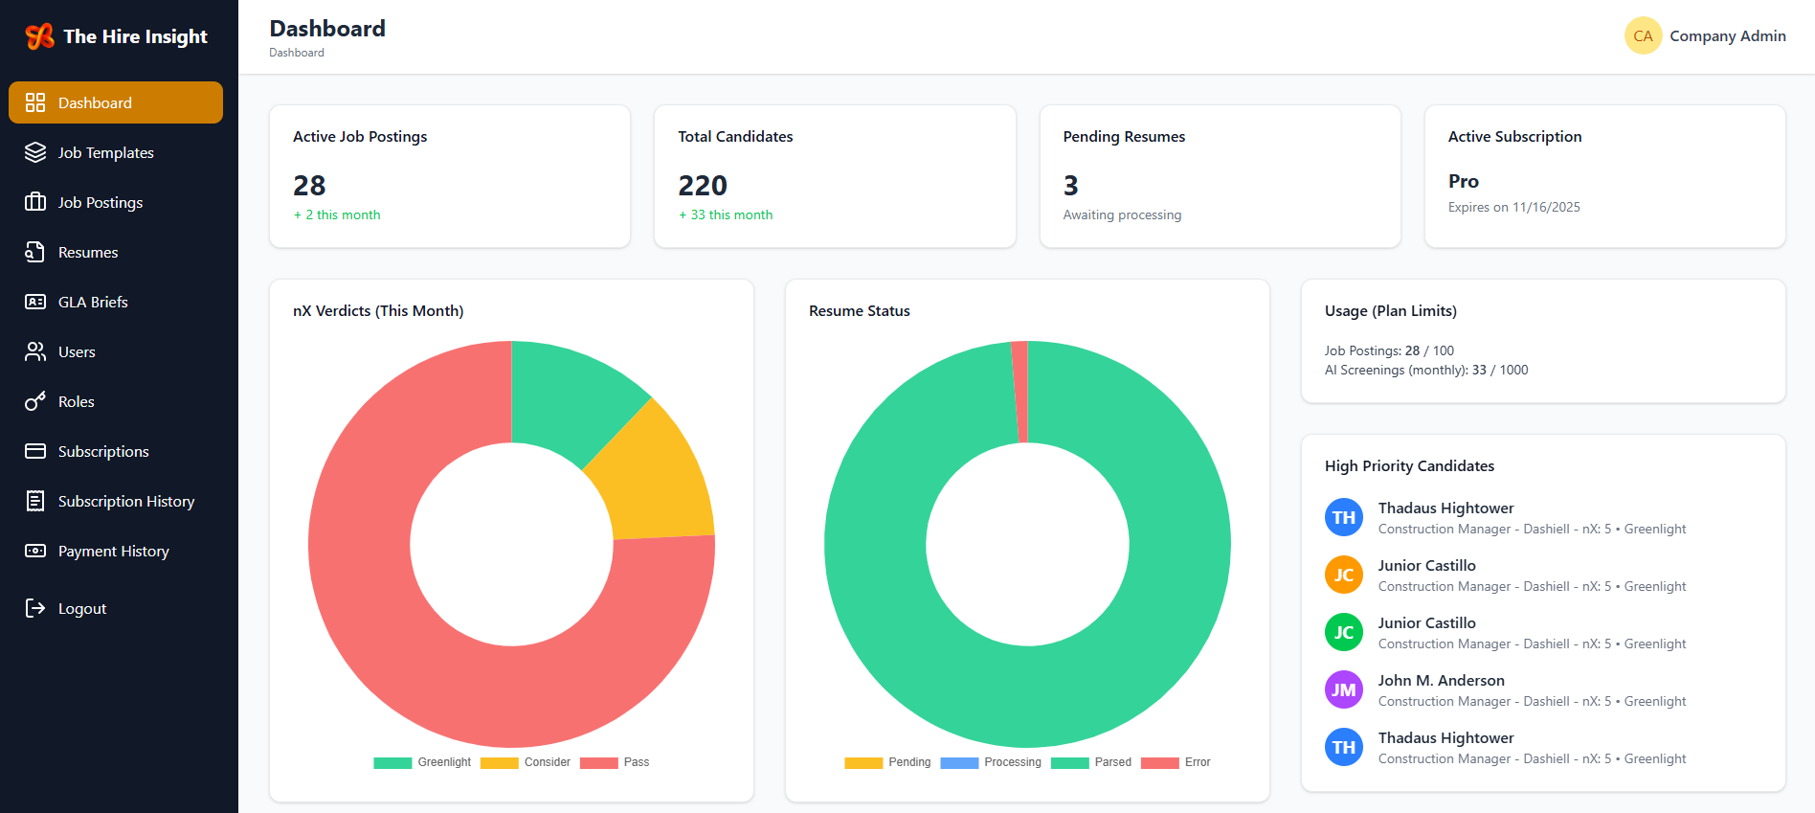Toggle the Greenlight legend item

tap(422, 763)
